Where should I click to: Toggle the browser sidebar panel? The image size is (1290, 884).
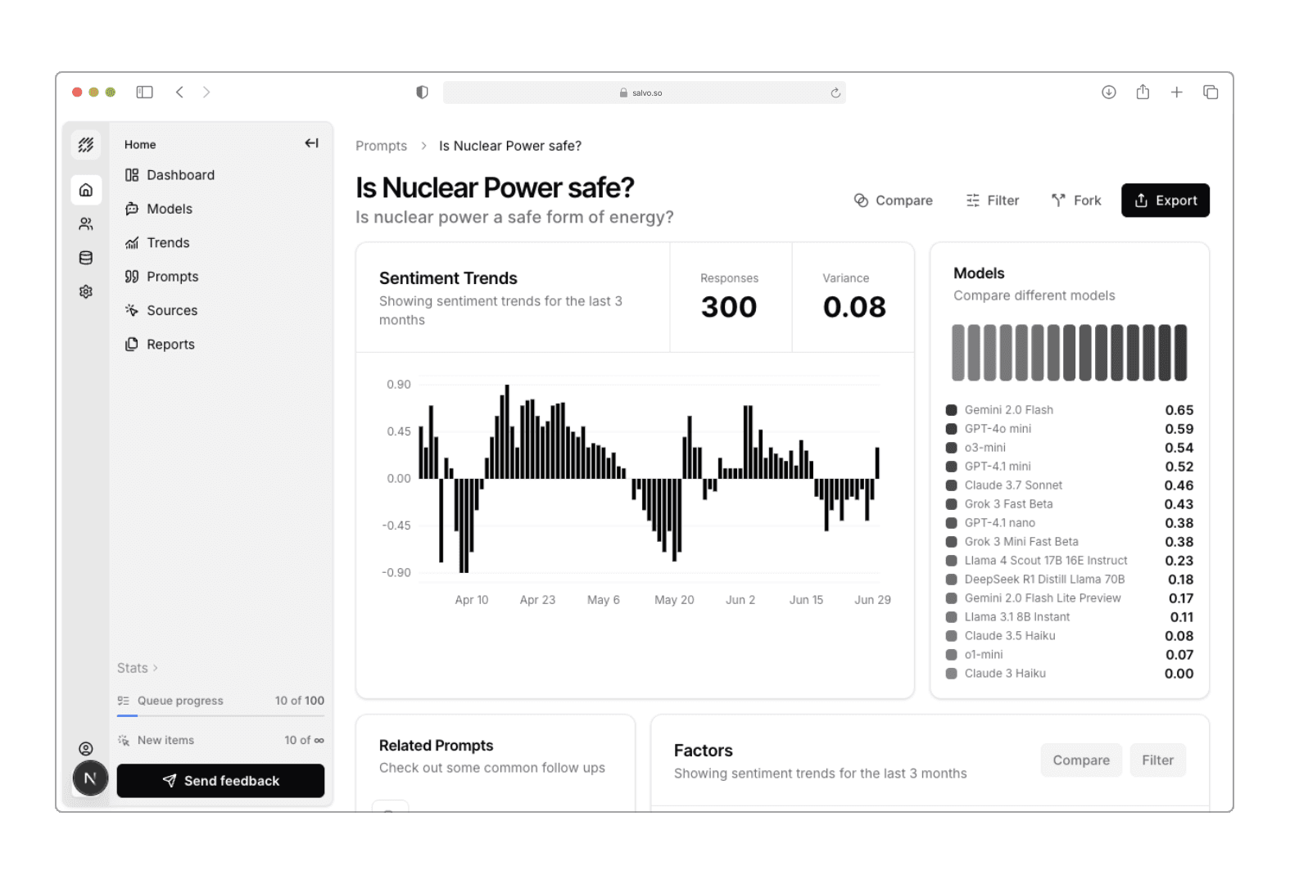coord(145,92)
